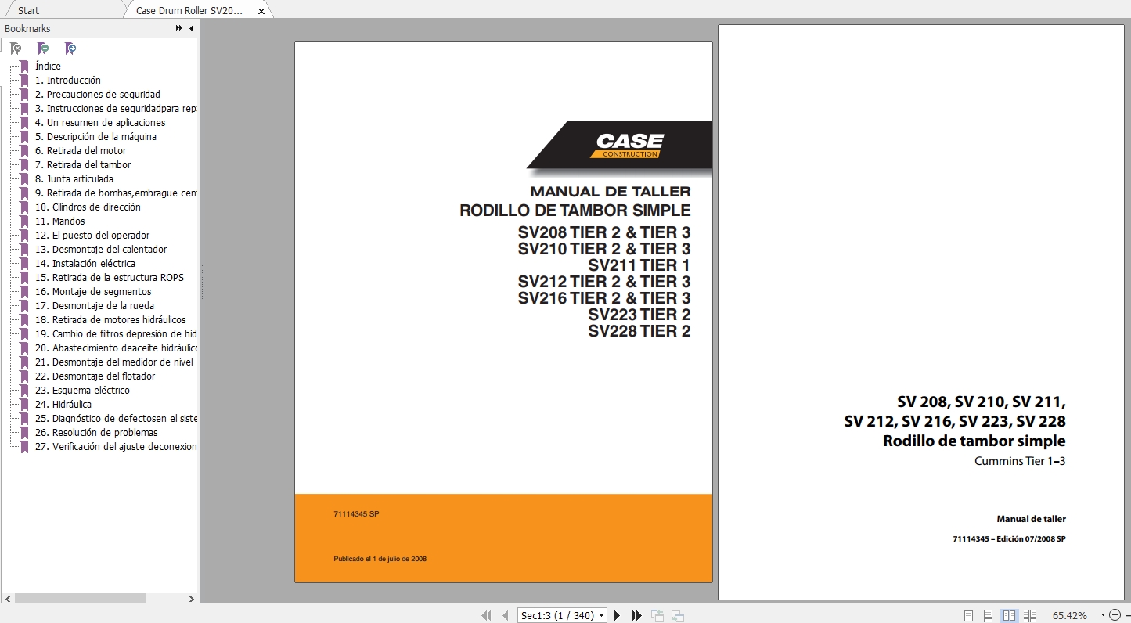
Task: Jump to 4. Un resumen de aplicaciones
Action: click(x=100, y=123)
